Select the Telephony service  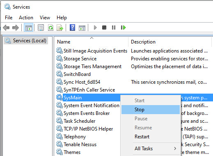[75, 137]
